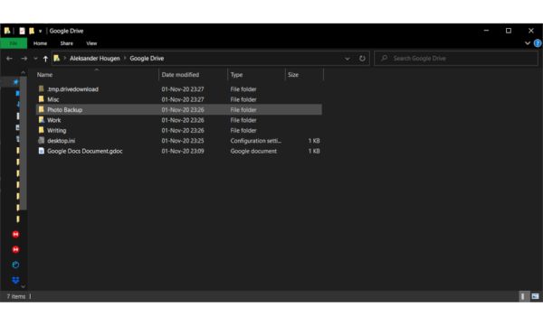Click the Google Docs Document.gdoc file icon

(42, 151)
